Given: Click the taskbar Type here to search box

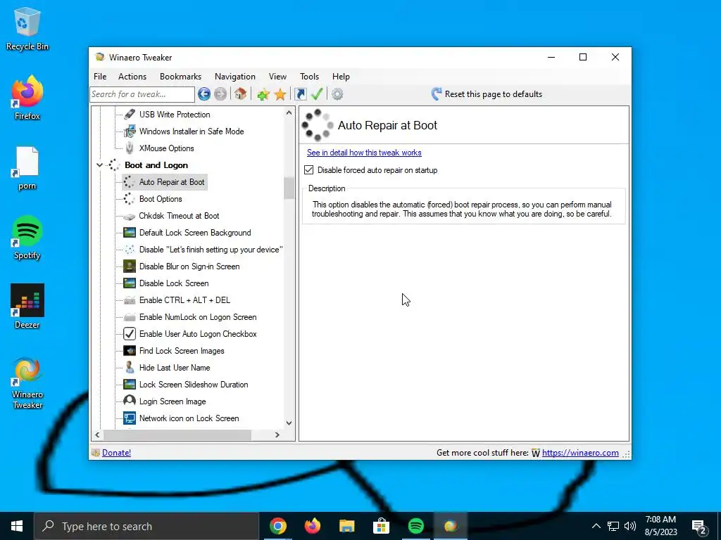Looking at the screenshot, I should (146, 526).
